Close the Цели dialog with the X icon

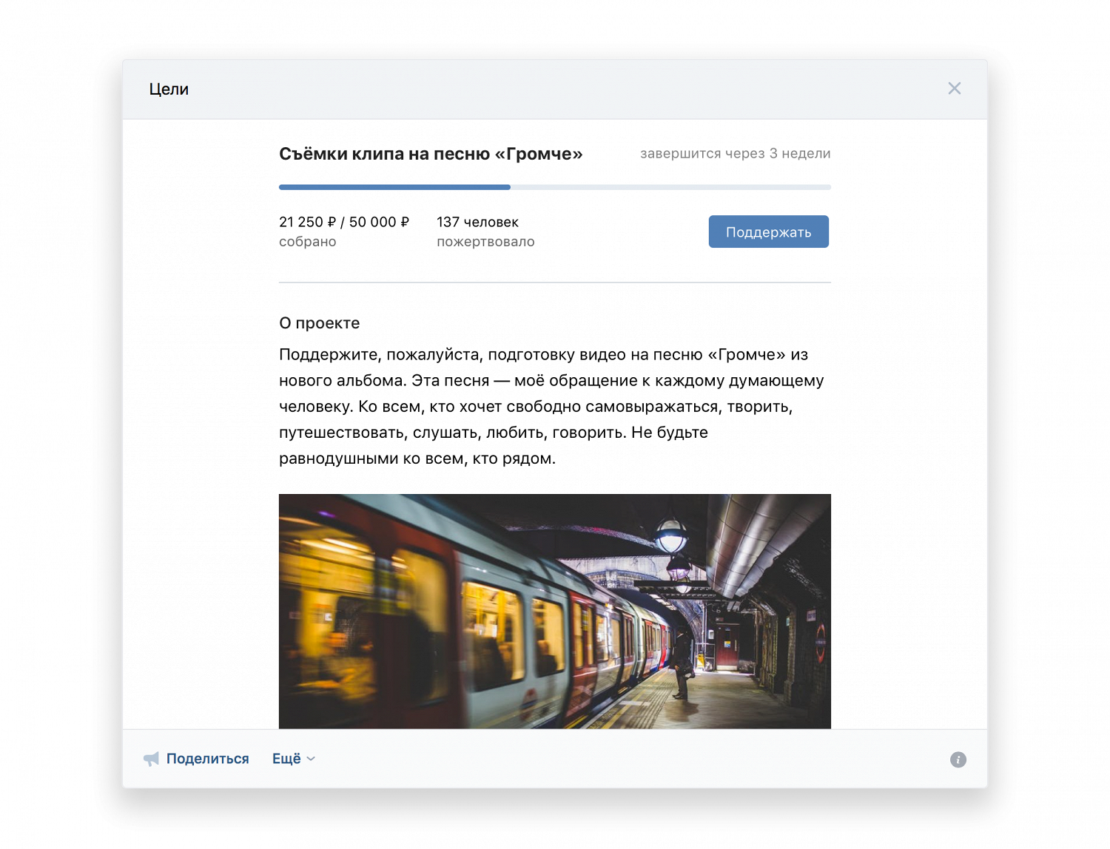[954, 89]
